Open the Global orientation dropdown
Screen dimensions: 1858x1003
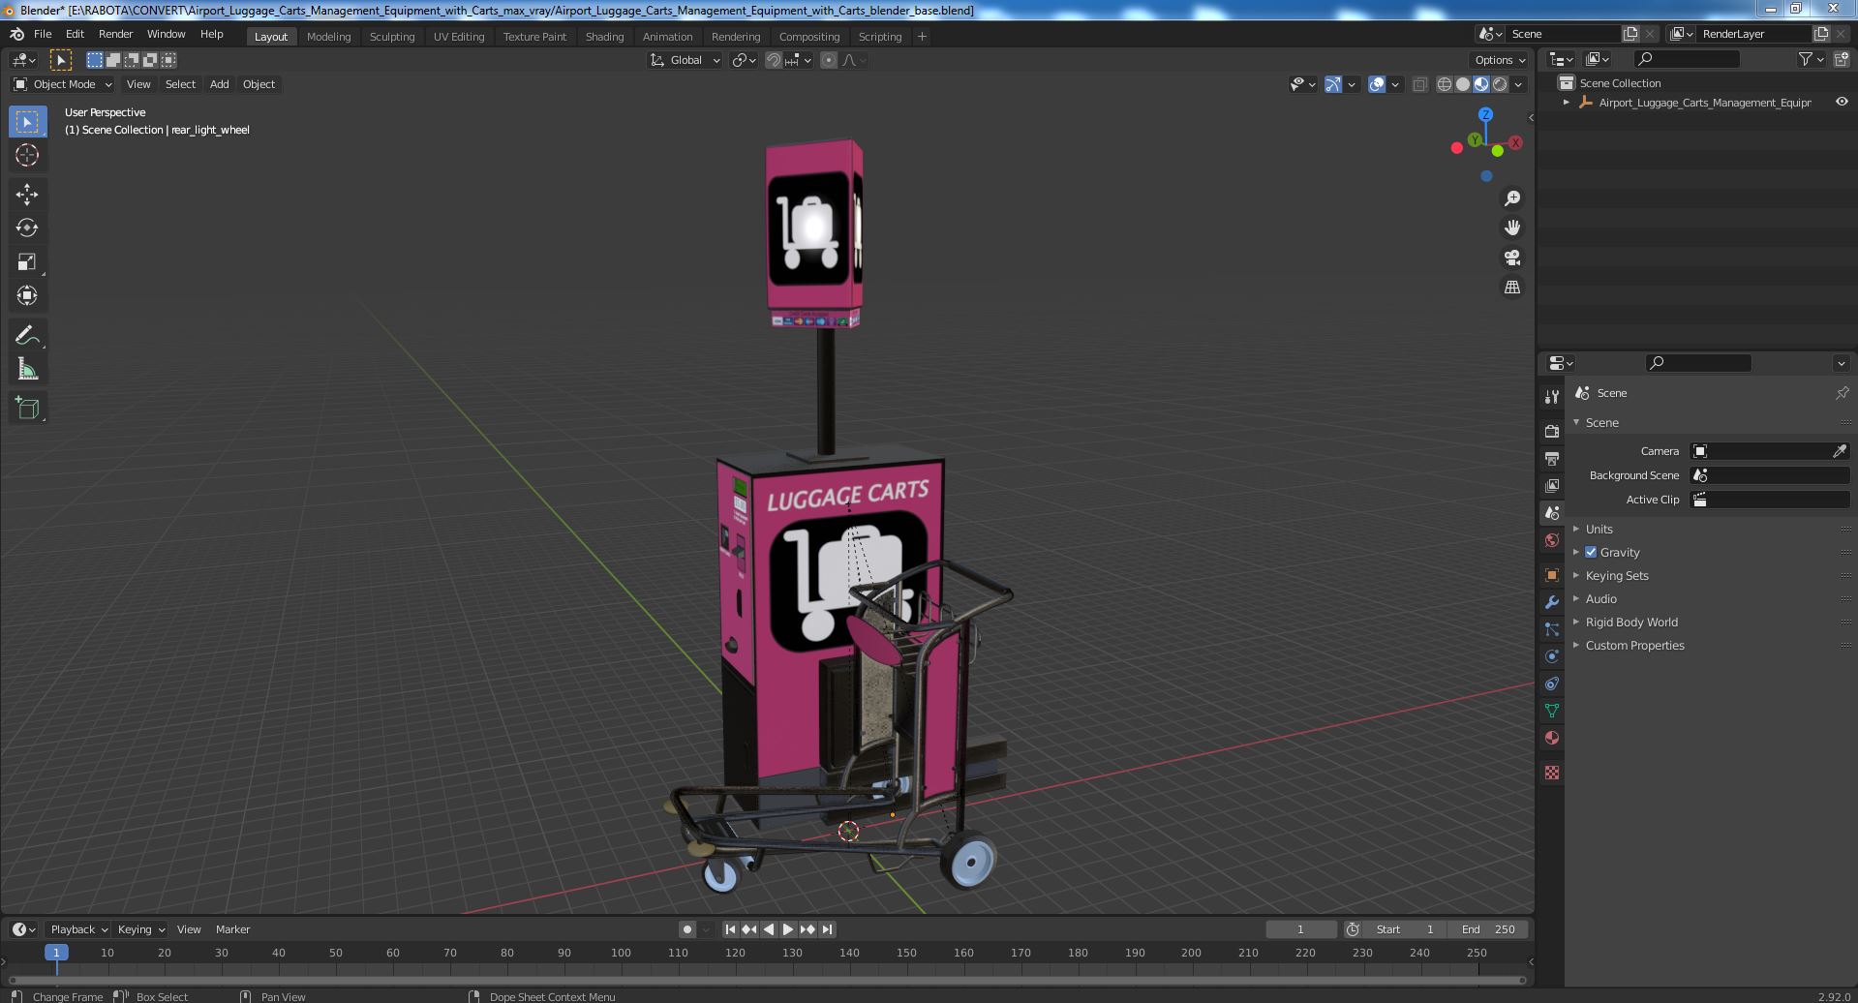(x=685, y=60)
